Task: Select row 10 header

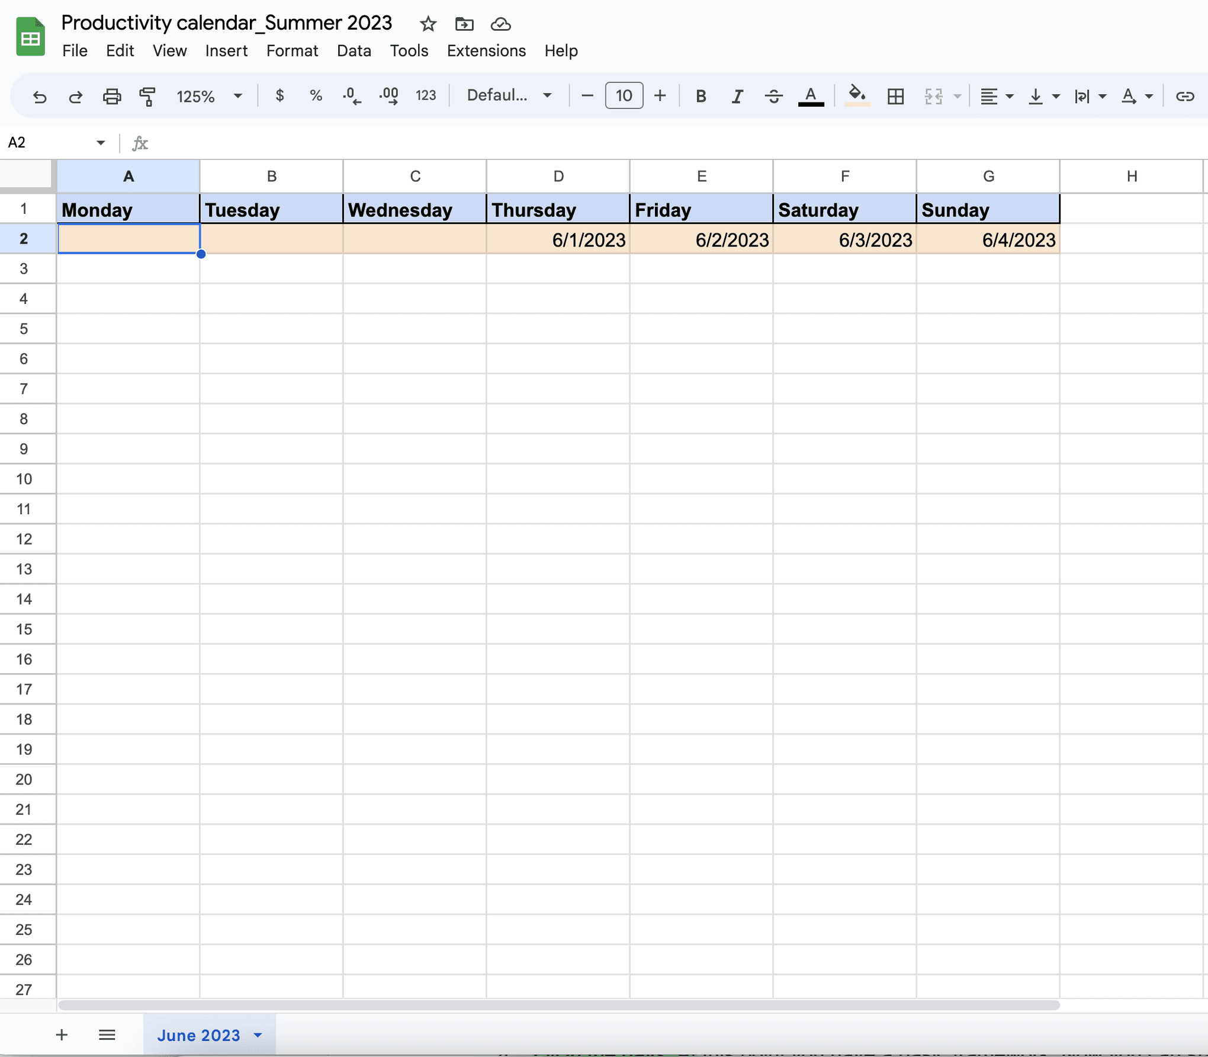Action: pos(28,479)
